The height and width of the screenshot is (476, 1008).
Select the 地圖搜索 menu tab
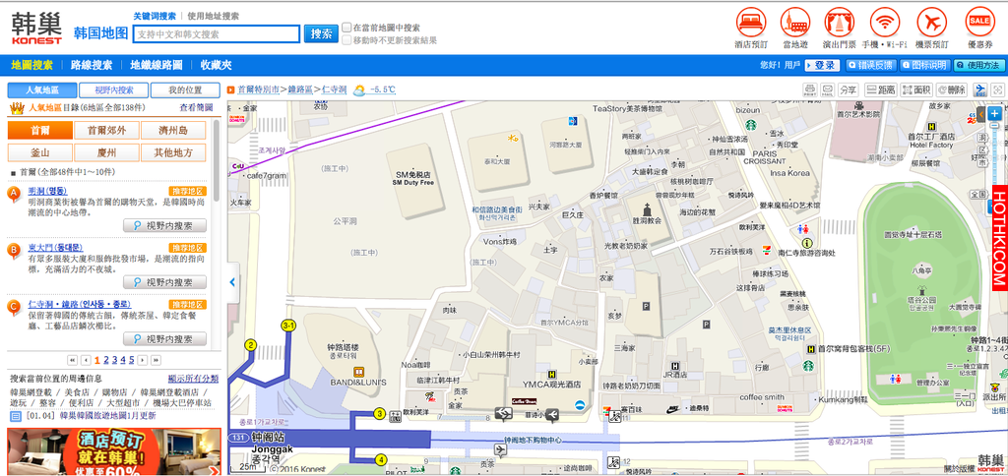click(32, 65)
